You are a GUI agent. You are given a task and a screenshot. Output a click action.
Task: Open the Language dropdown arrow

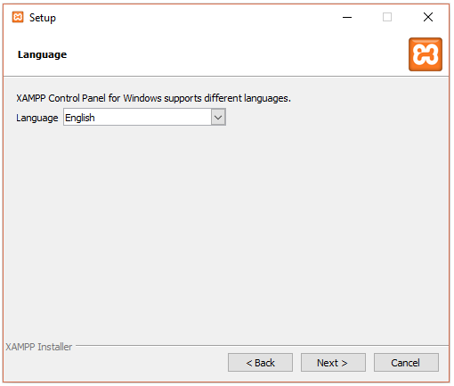coord(218,117)
